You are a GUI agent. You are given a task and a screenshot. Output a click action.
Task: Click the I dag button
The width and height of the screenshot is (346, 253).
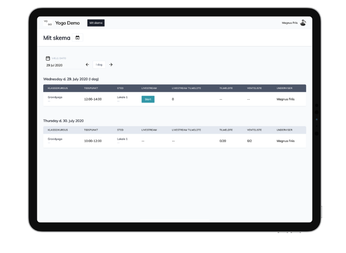pyautogui.click(x=99, y=64)
